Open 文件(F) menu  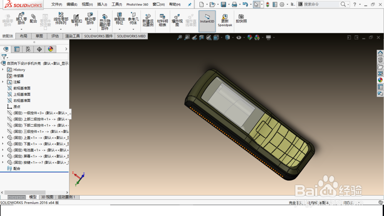(56, 4)
